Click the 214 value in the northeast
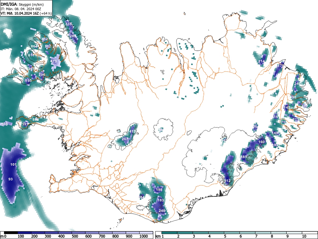The width and height of the screenshot is (318, 239). [261, 61]
